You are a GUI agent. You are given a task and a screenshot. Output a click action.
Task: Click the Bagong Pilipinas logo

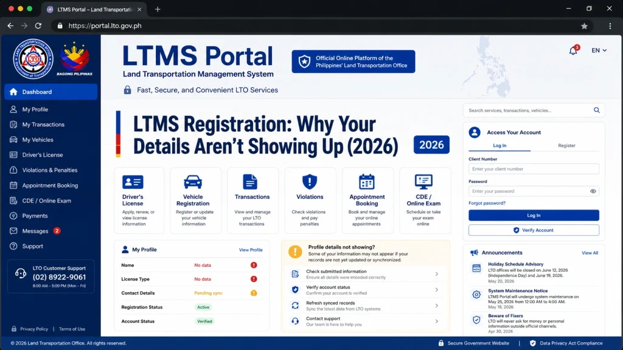[74, 58]
